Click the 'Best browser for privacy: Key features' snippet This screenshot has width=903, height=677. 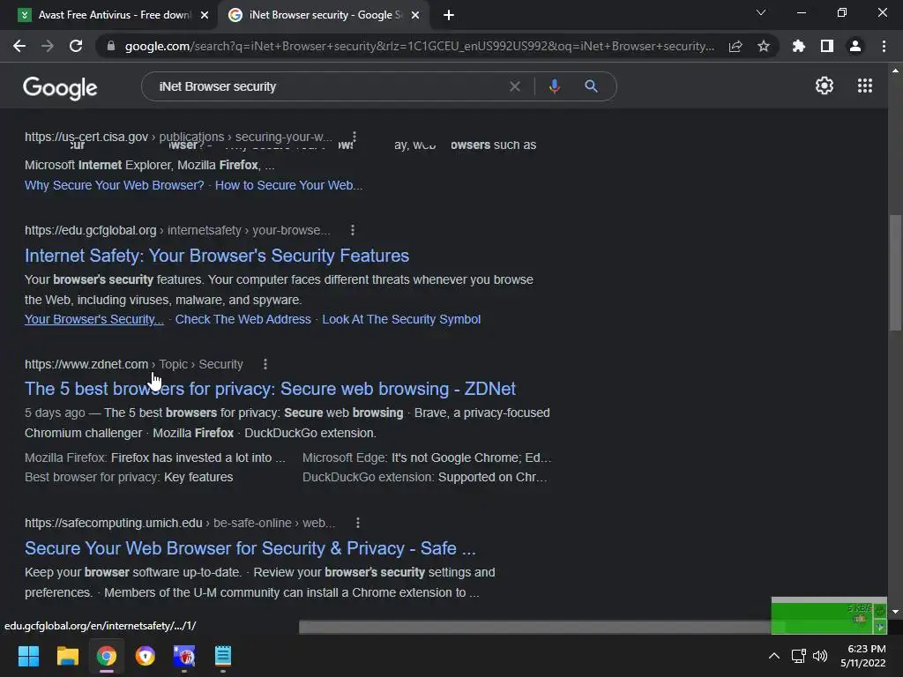point(129,477)
